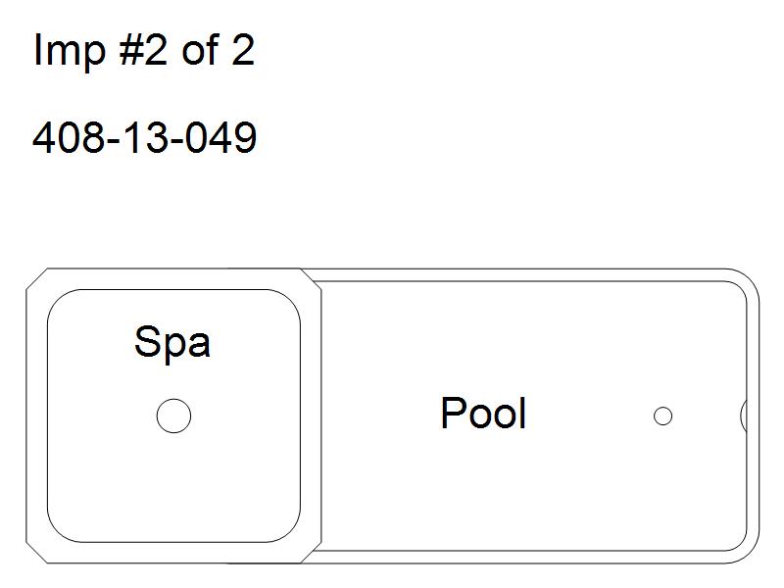Select the Pool's top-right rounded corner
The width and height of the screenshot is (784, 588).
point(744,284)
